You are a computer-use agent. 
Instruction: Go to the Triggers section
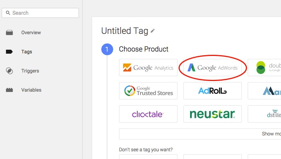(30, 71)
